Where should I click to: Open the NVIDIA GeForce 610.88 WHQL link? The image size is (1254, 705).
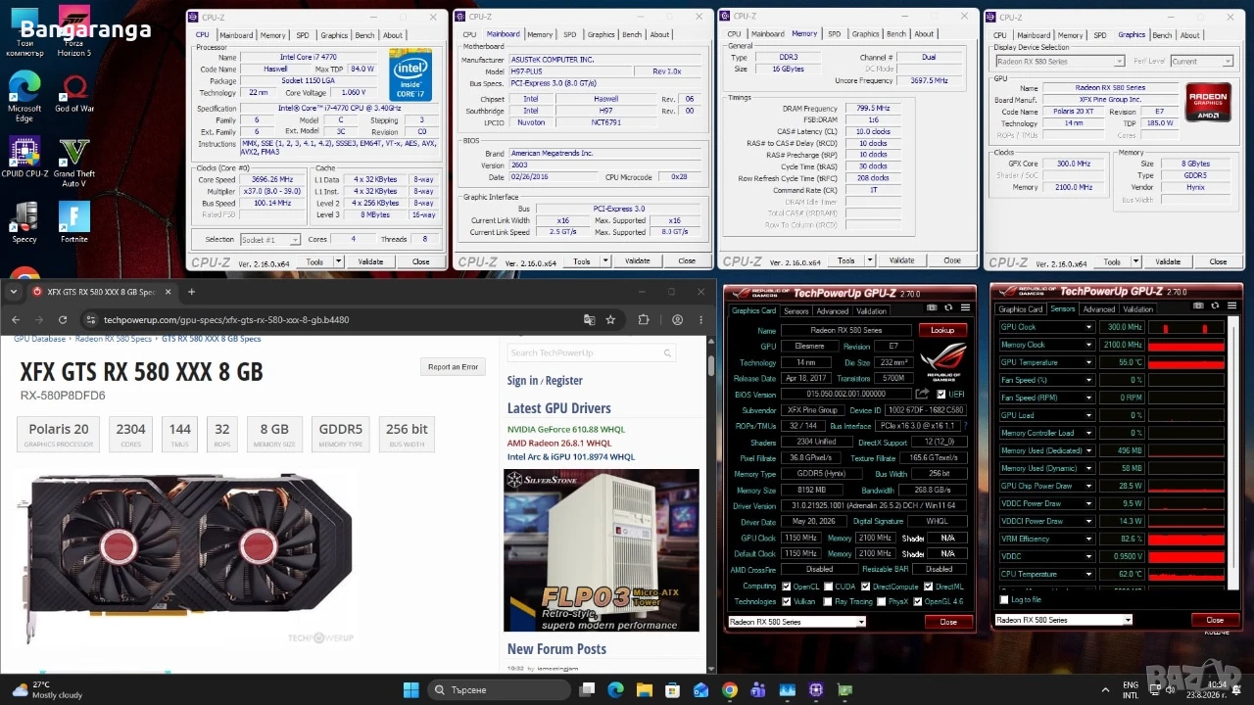point(566,429)
